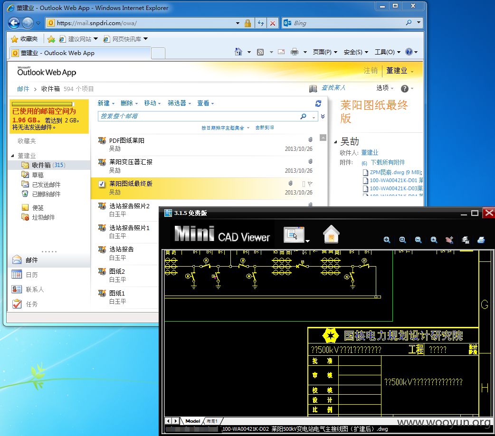The height and width of the screenshot is (436, 495).
Task: Click the pan hand tool in CAD Viewer
Action: [x=449, y=240]
